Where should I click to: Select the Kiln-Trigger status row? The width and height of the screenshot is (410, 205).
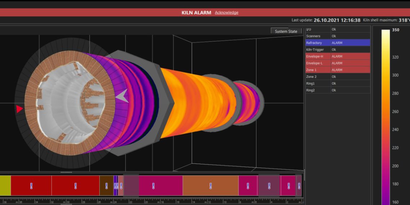337,50
